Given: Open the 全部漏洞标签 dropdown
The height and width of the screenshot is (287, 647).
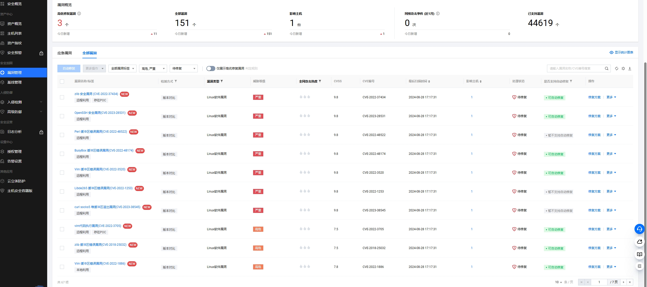Looking at the screenshot, I should (x=122, y=69).
